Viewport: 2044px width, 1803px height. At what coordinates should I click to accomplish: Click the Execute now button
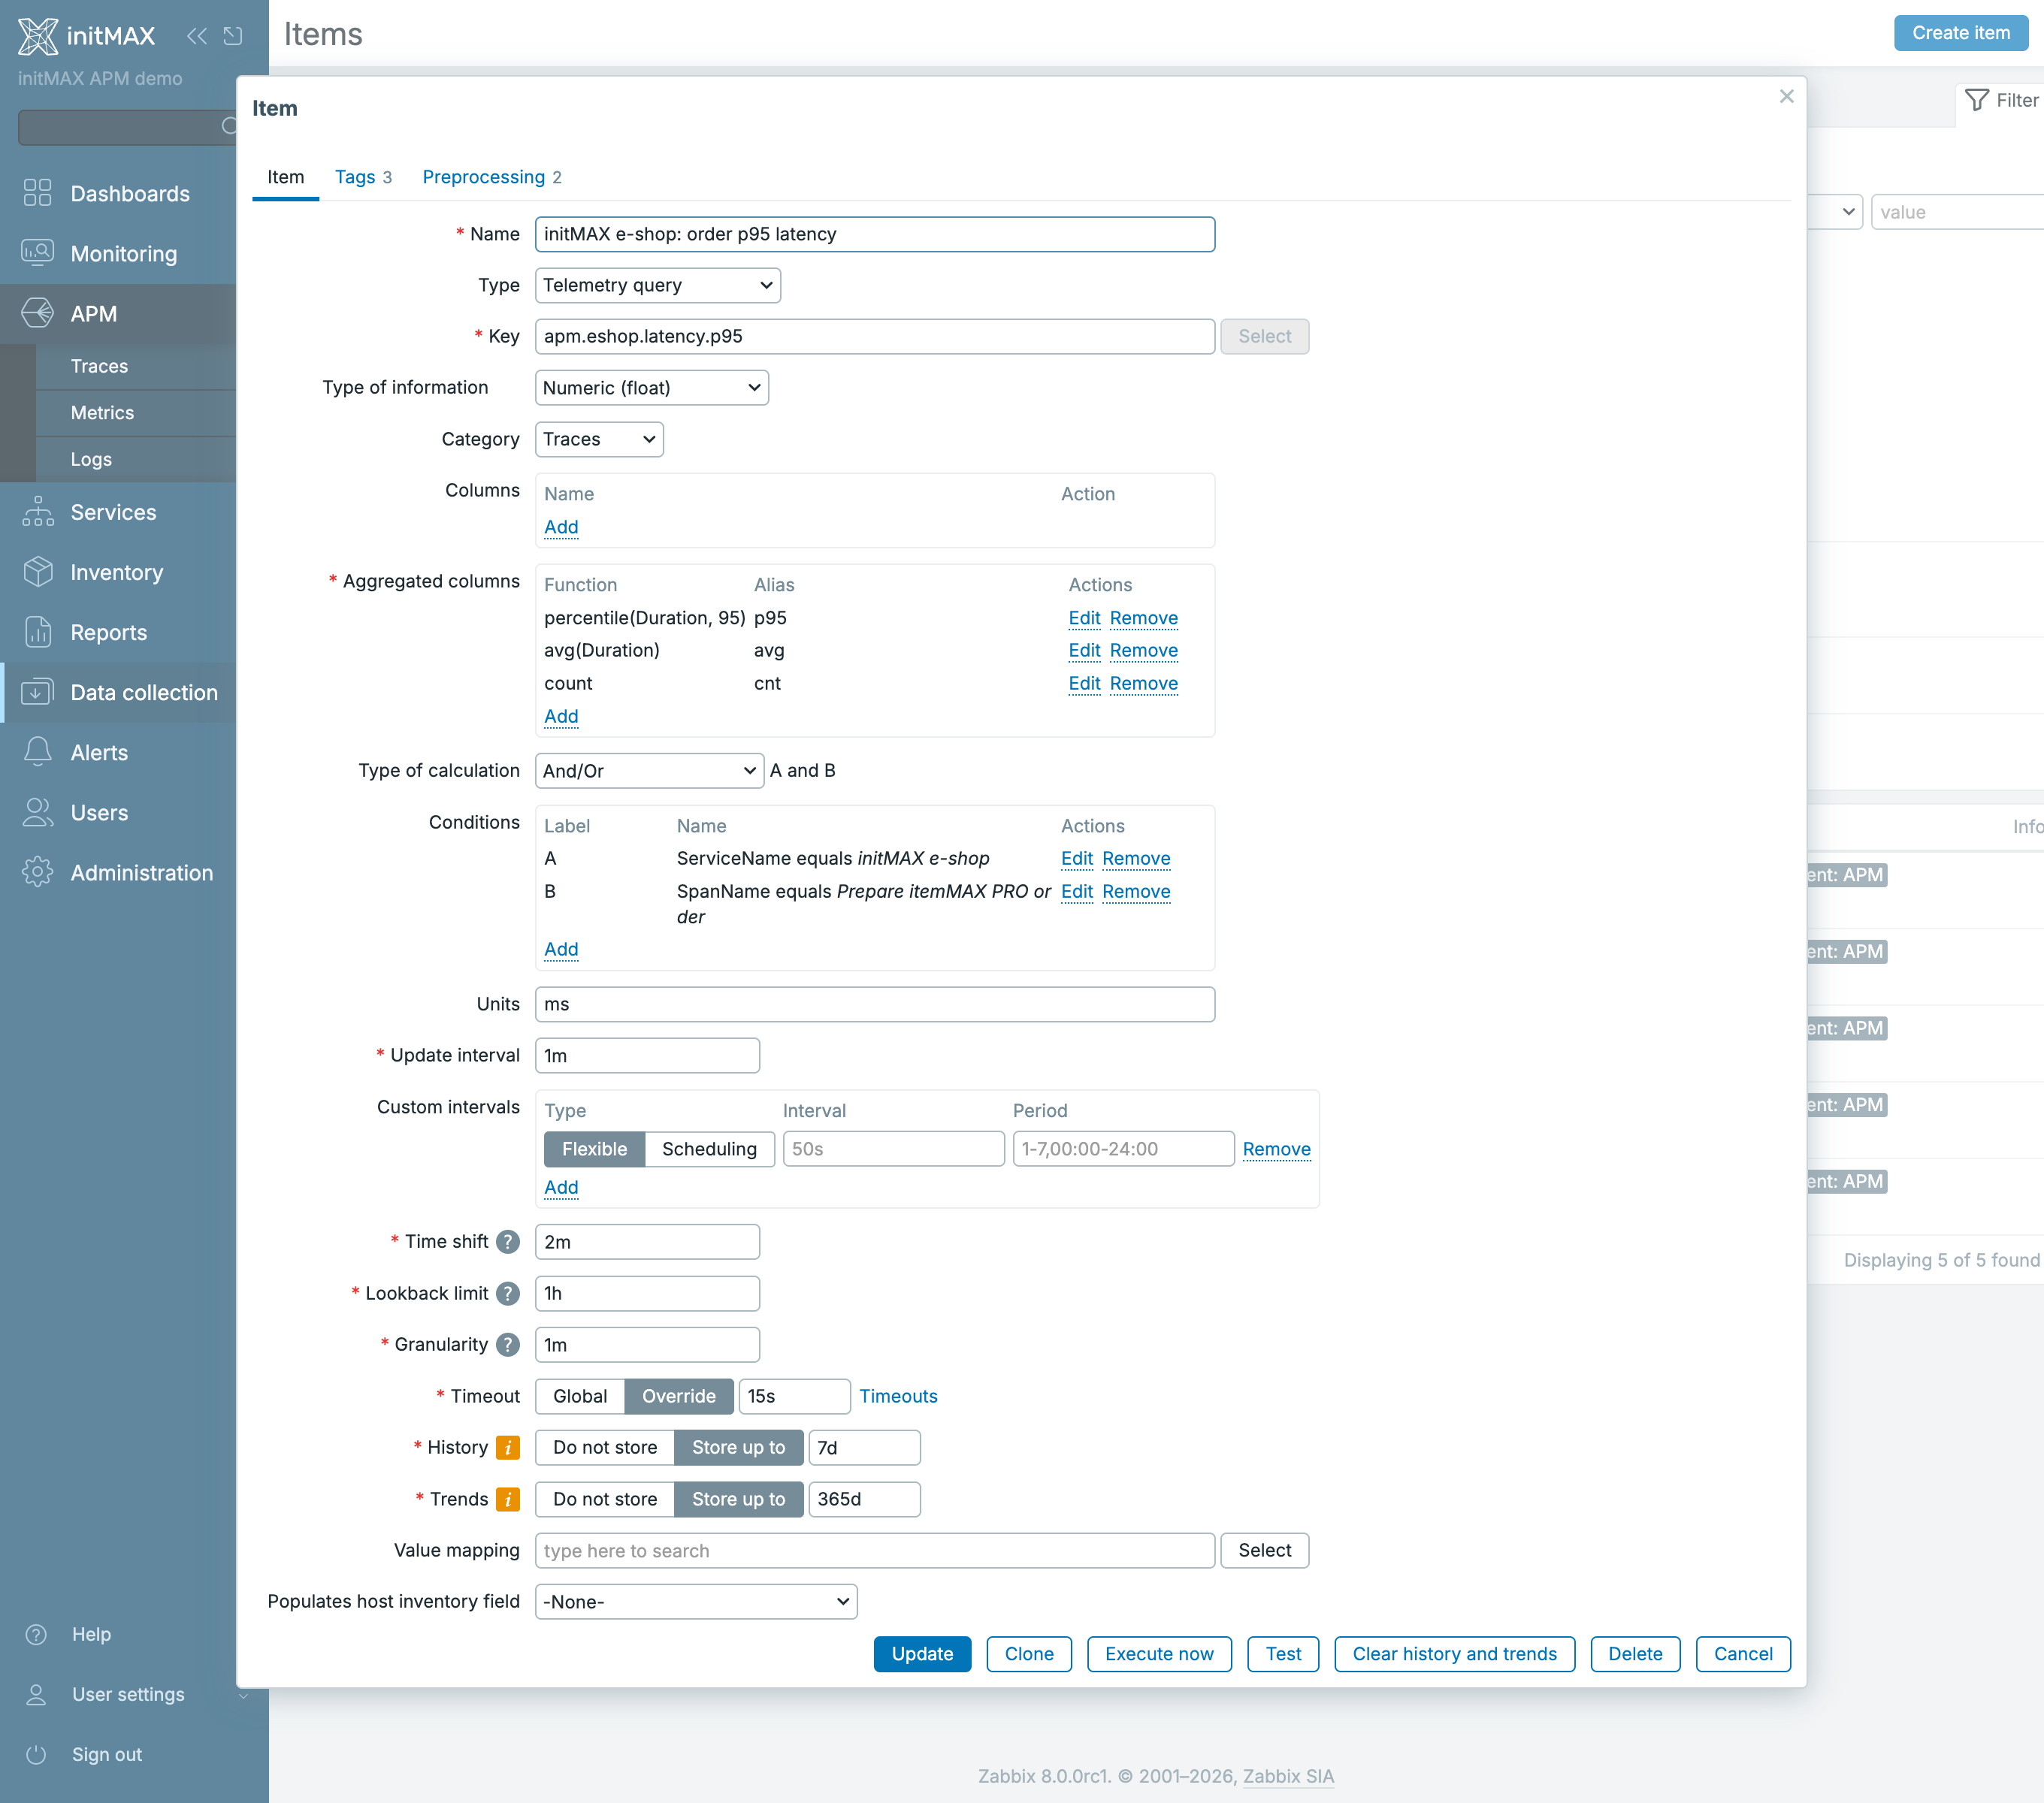1159,1654
